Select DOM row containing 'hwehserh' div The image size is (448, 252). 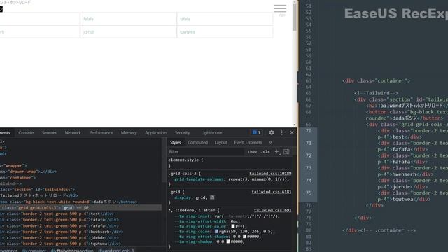click(80, 232)
